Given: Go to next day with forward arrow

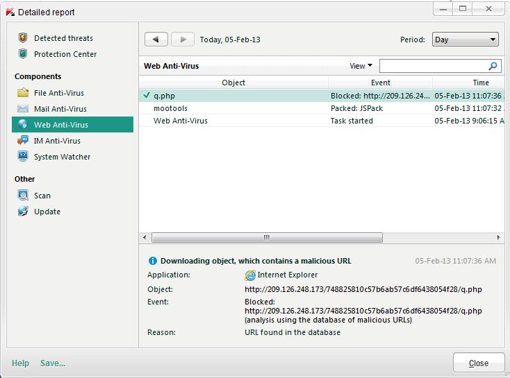Looking at the screenshot, I should [183, 40].
